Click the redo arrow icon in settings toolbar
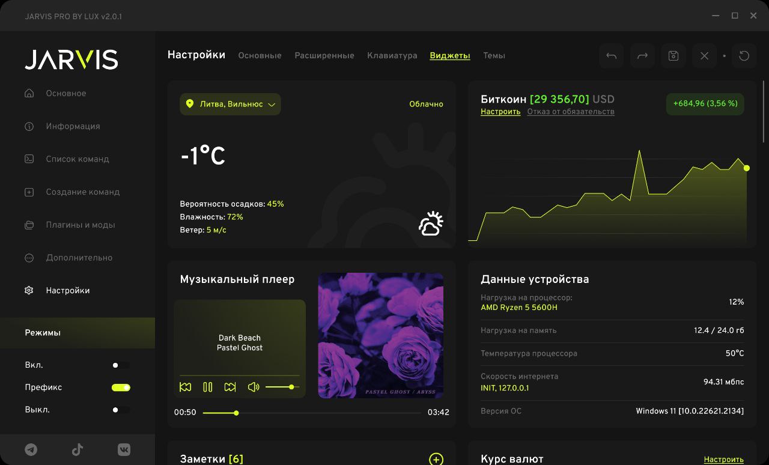The width and height of the screenshot is (769, 465). (x=642, y=56)
